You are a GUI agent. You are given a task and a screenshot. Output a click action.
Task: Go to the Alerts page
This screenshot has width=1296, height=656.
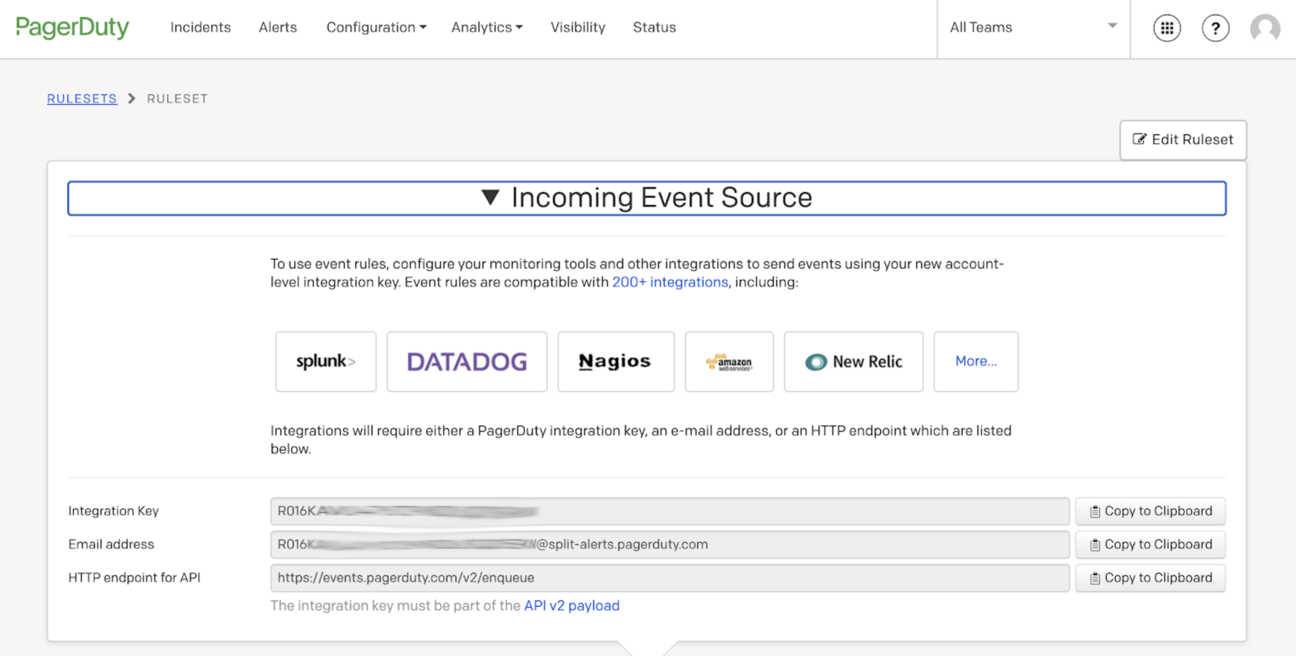278,27
